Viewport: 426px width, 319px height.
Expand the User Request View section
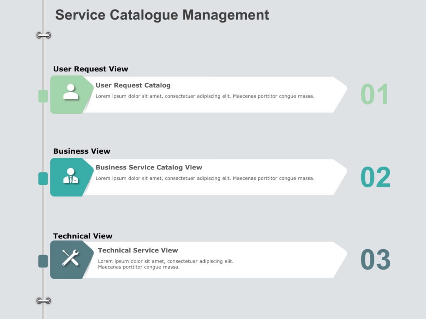(x=91, y=69)
